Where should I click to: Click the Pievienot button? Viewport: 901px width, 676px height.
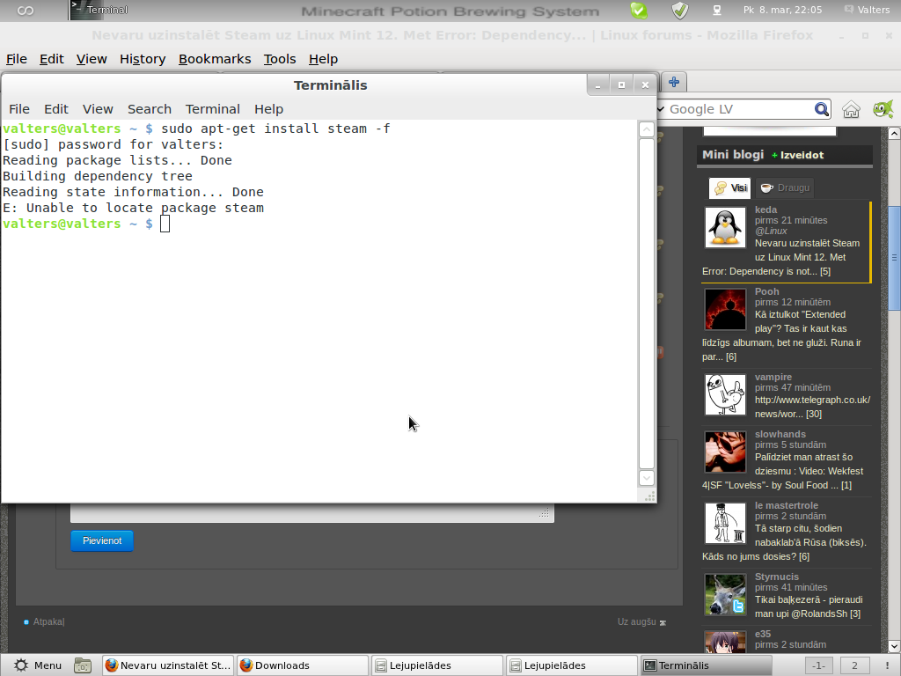point(102,540)
